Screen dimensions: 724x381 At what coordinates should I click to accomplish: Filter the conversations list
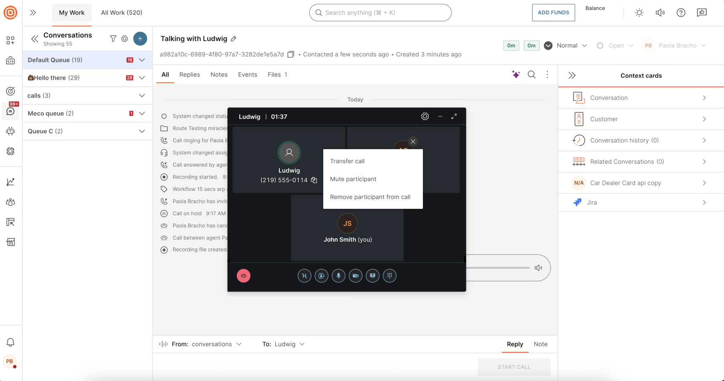113,39
